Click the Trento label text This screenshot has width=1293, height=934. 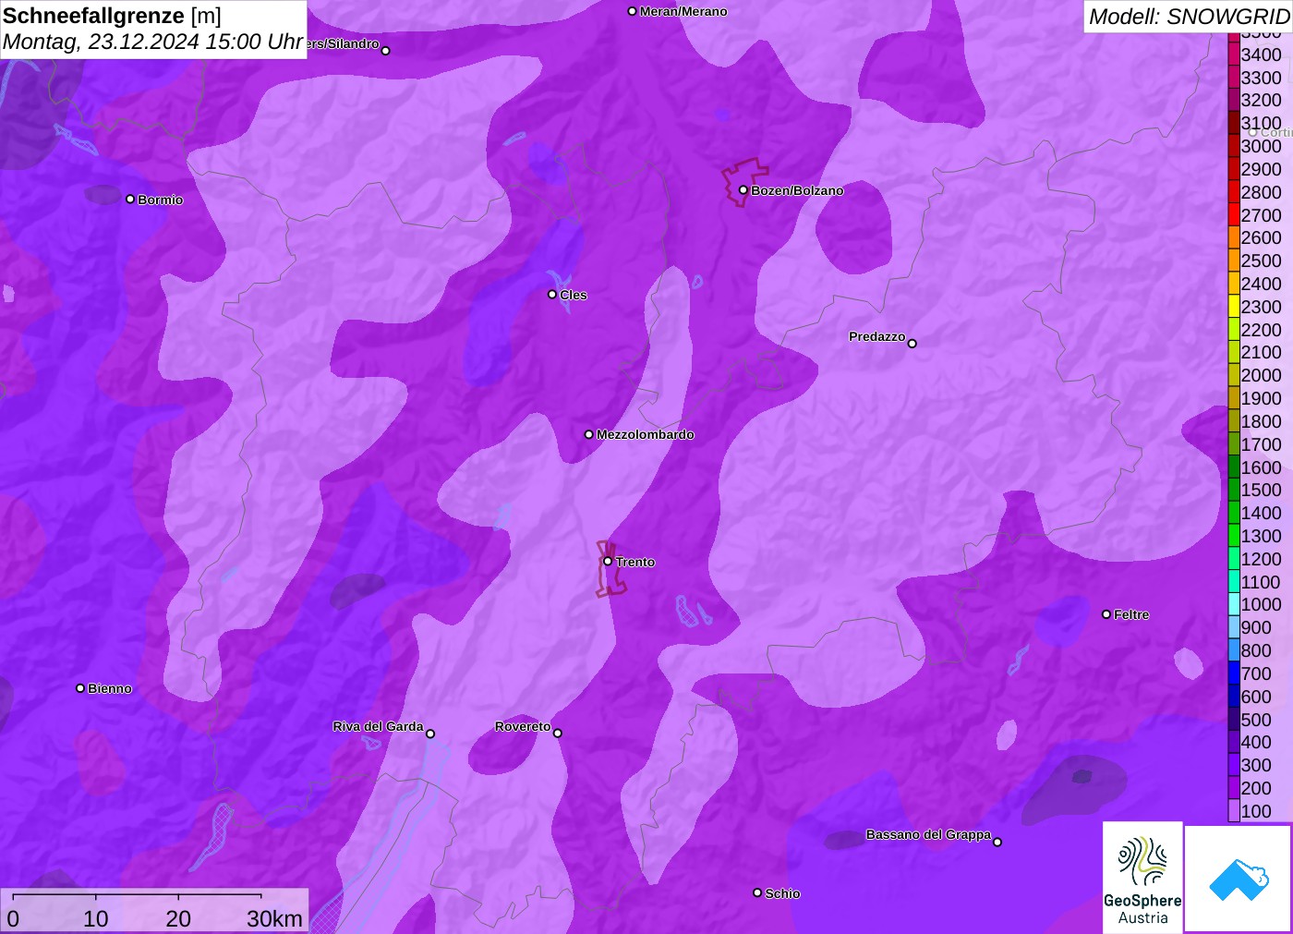point(635,562)
